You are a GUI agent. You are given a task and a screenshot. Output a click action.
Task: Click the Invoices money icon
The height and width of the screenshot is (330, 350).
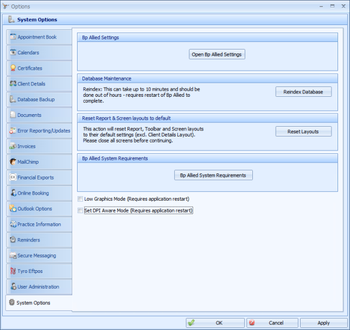[x=13, y=146]
